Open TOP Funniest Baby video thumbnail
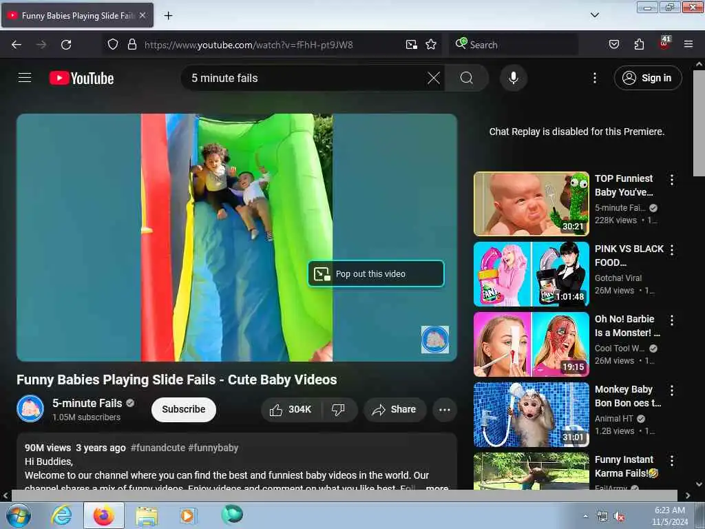 (x=531, y=204)
